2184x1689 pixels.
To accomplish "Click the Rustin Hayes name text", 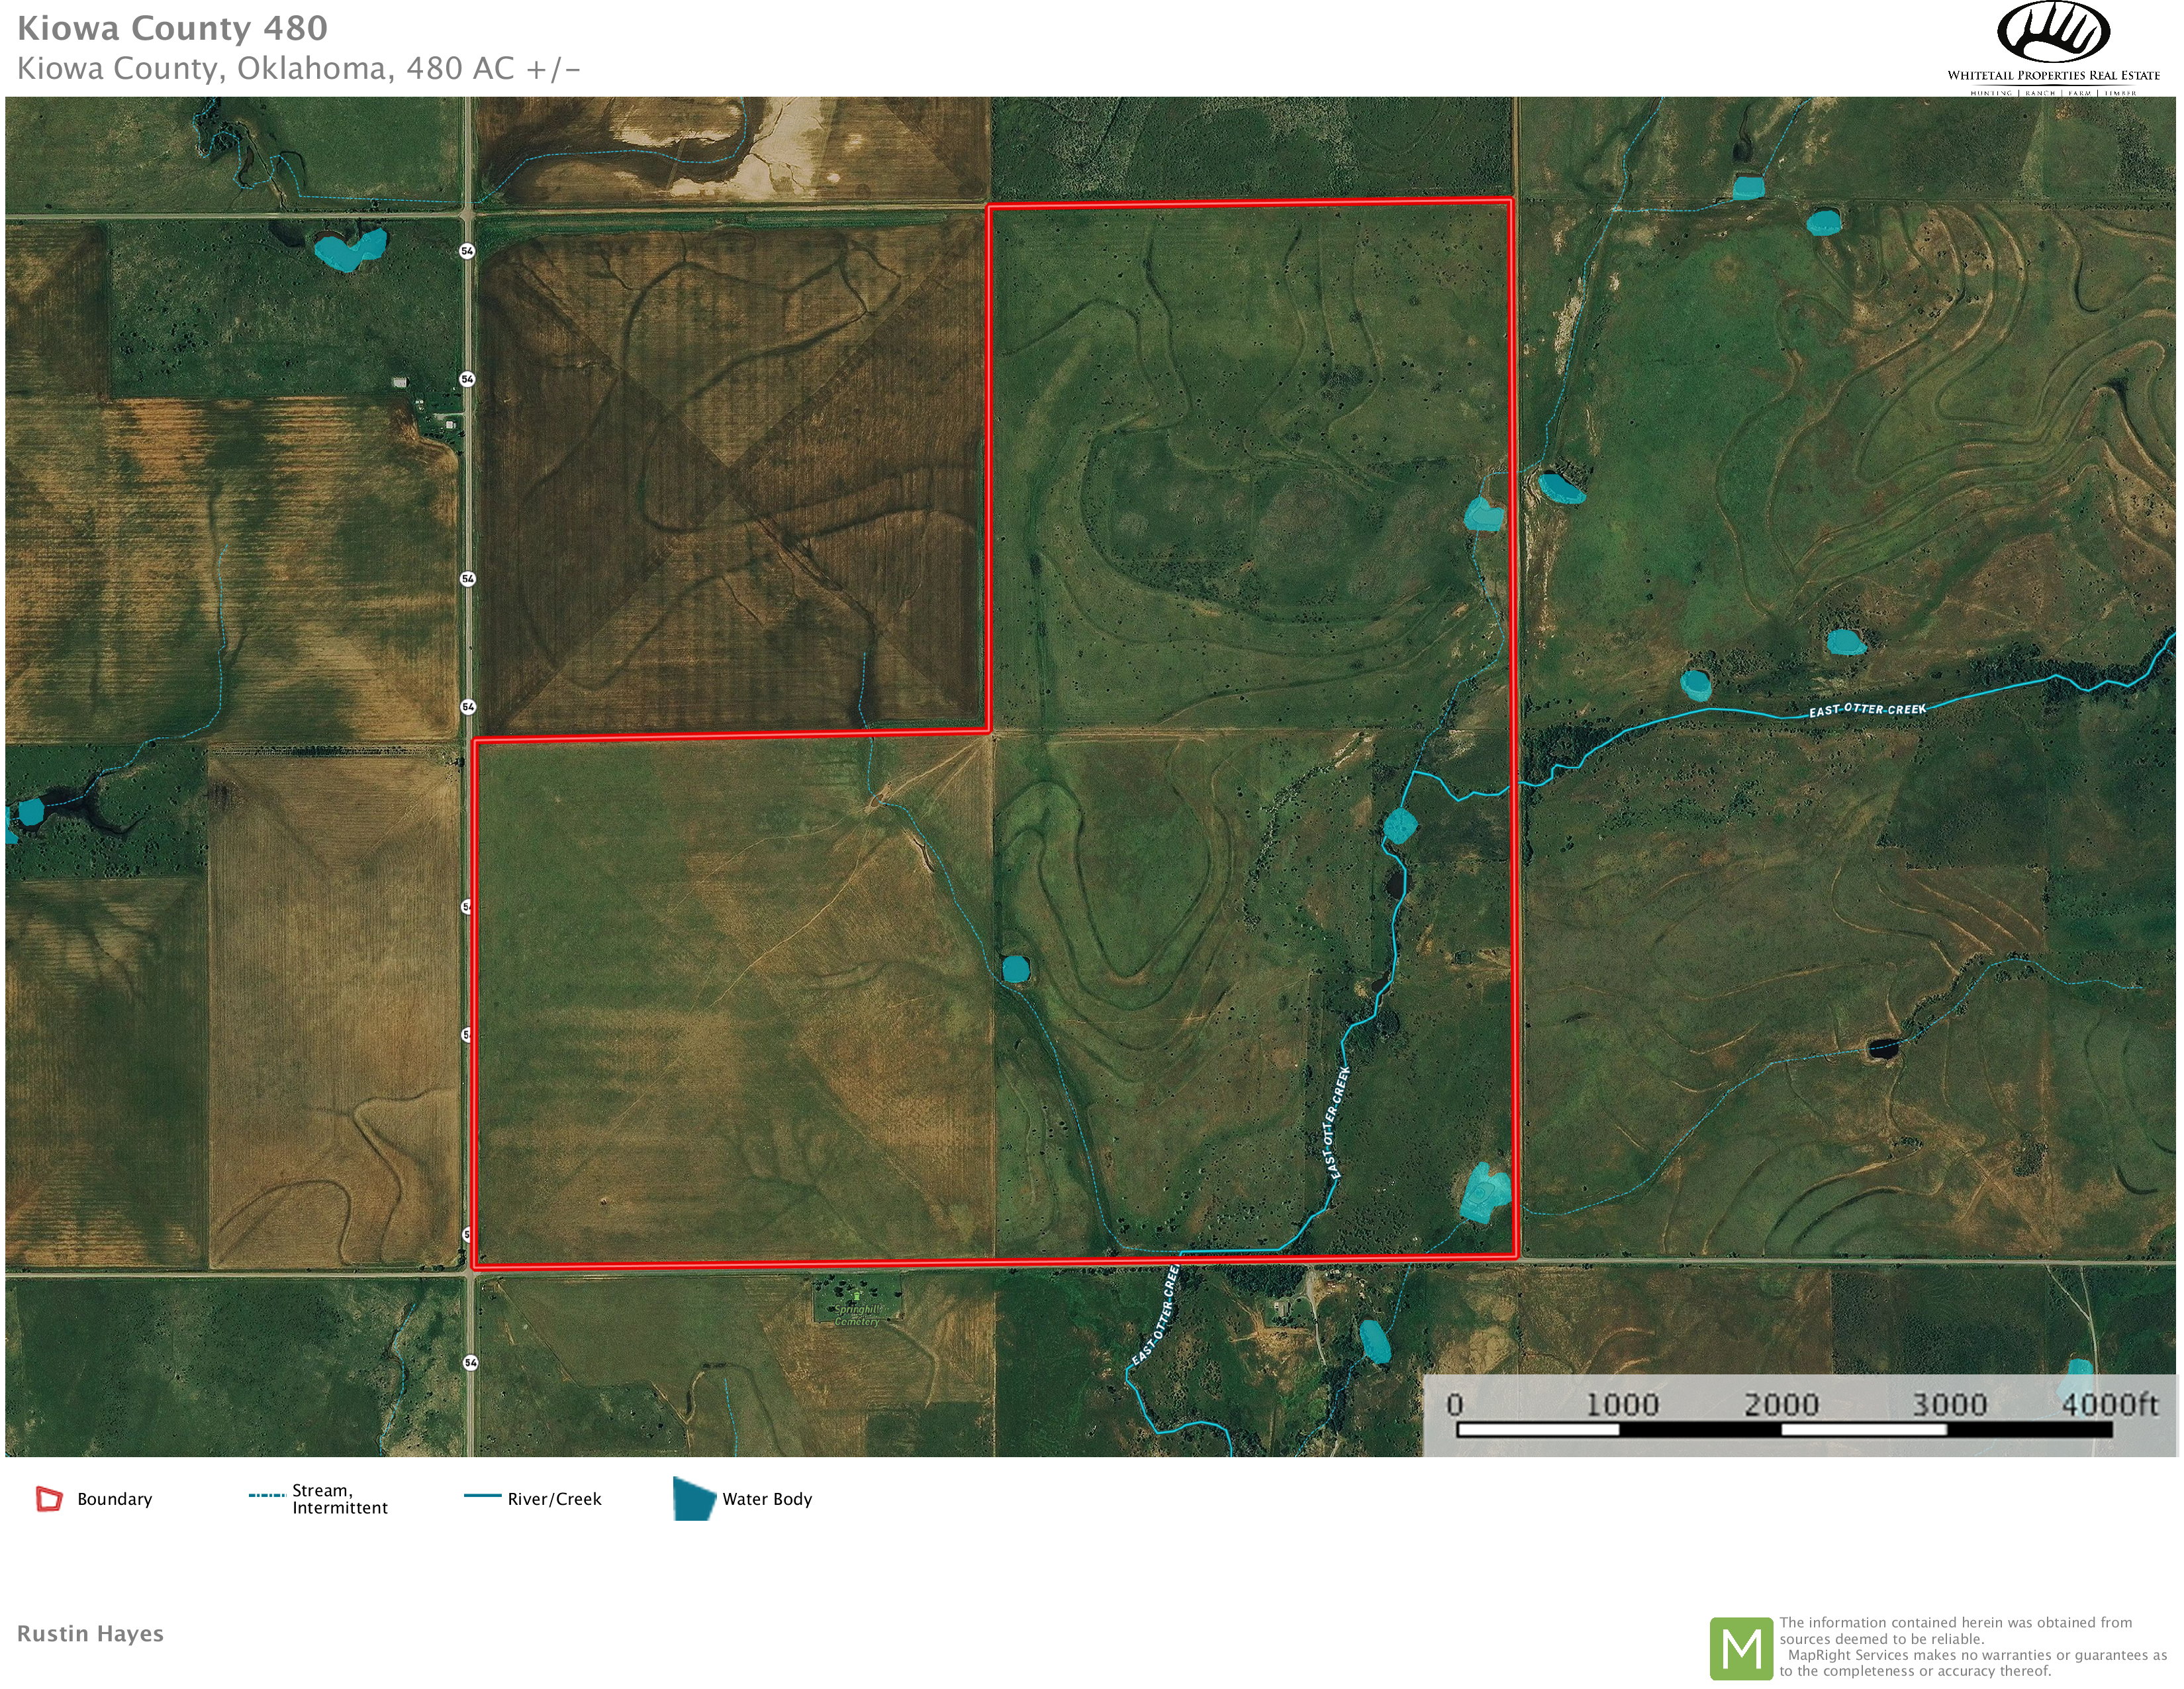I will (90, 1634).
